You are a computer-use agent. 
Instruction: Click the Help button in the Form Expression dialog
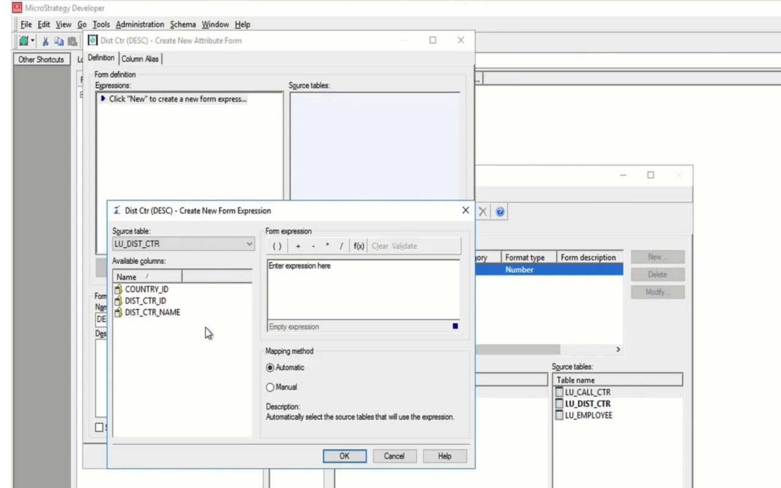(x=445, y=456)
